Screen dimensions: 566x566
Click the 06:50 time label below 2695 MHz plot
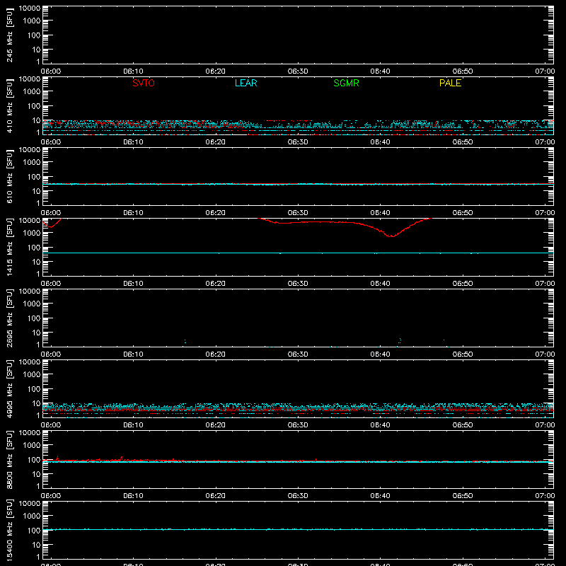[463, 354]
